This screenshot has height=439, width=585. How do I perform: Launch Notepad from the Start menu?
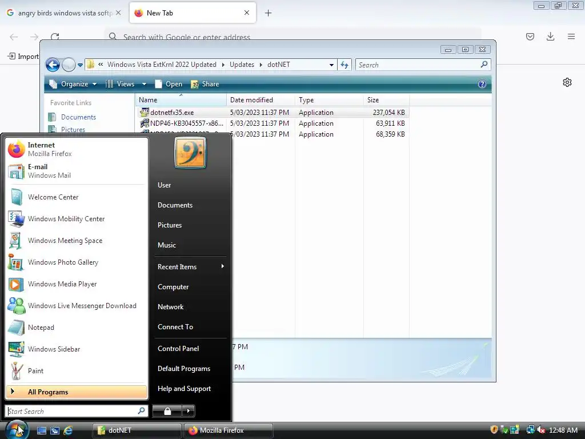point(77,328)
